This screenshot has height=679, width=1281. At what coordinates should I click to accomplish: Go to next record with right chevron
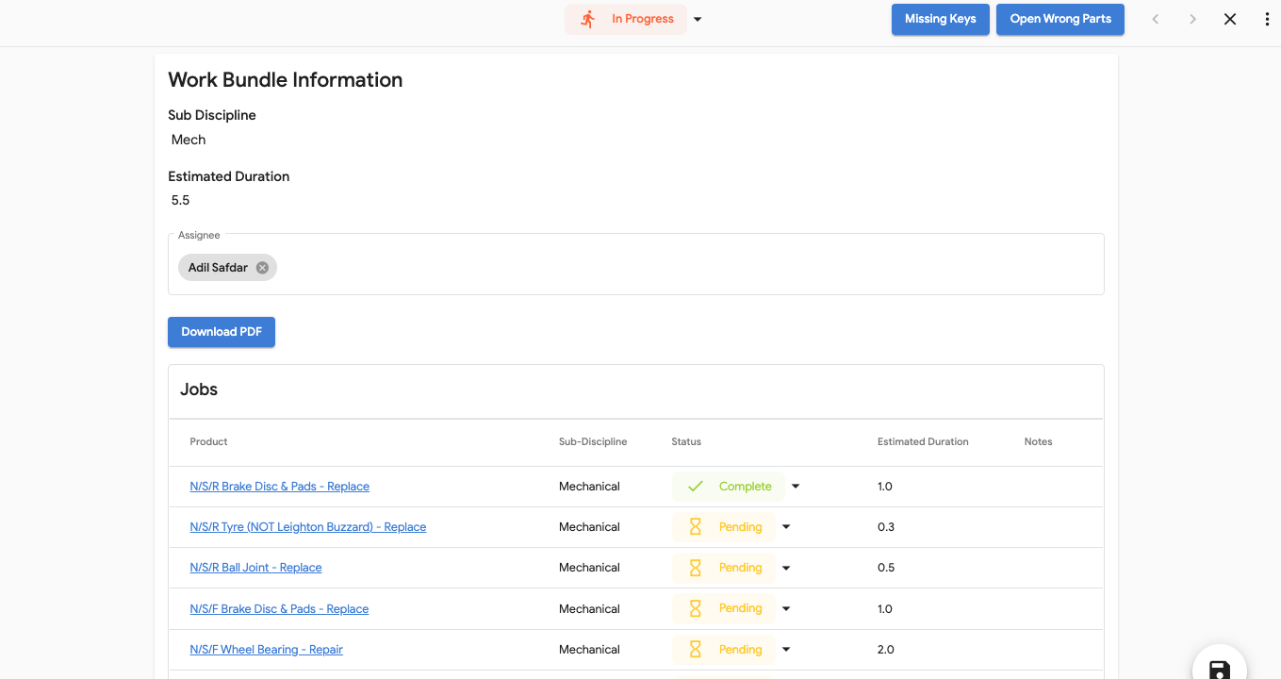point(1192,19)
